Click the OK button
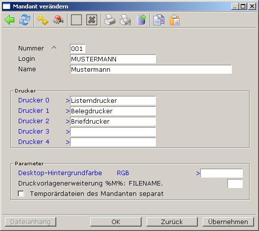Screen dimensions: 259x231 116,222
